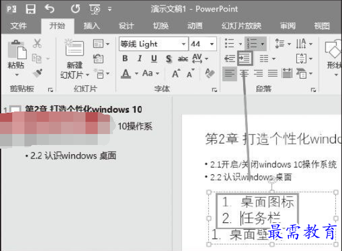The width and height of the screenshot is (342, 251).
Task: Click numbered item 桌面图标 in slide
Action: click(x=267, y=202)
